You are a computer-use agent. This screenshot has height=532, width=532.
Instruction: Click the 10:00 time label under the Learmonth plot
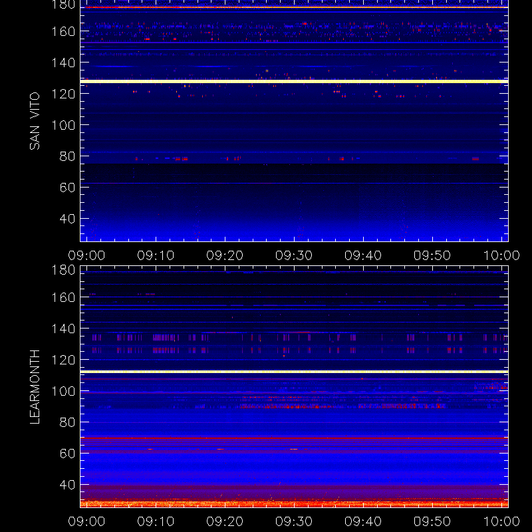click(x=501, y=521)
